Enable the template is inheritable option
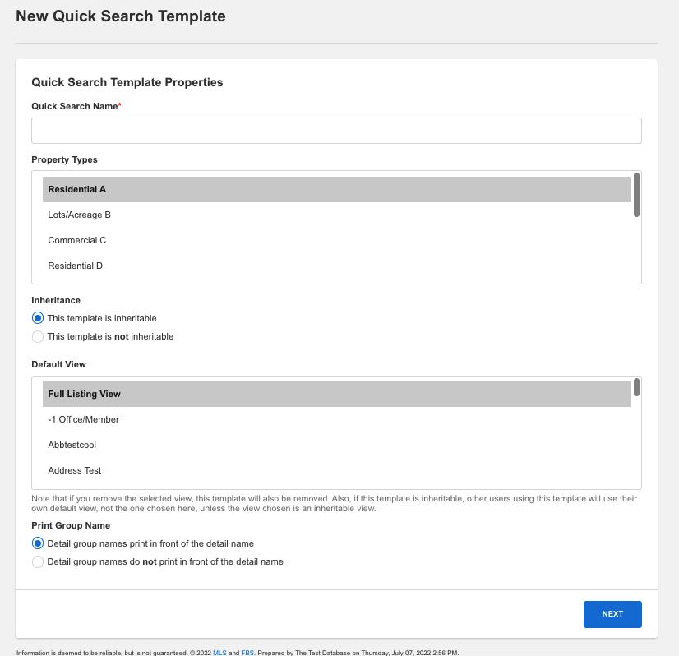 [x=37, y=318]
